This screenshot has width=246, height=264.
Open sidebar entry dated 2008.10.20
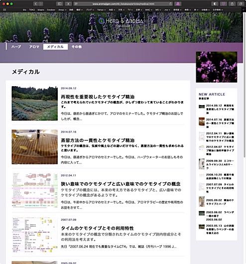click(217, 176)
